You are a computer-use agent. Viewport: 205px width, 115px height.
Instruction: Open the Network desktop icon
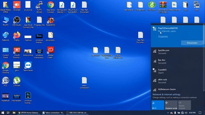(5, 36)
